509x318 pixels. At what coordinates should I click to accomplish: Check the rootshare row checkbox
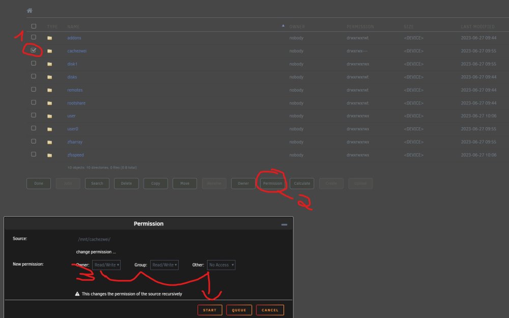click(34, 102)
